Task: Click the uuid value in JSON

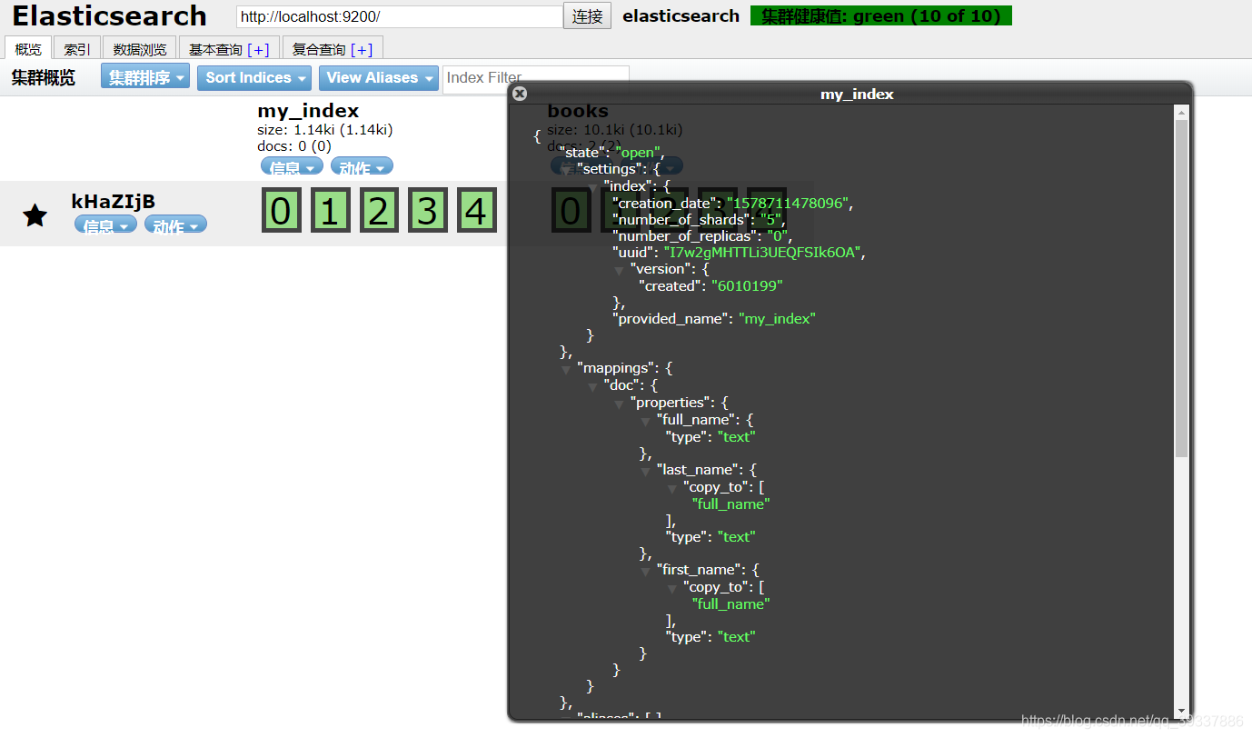Action: [x=762, y=253]
